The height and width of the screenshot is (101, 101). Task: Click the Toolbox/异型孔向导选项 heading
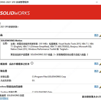[x=11, y=87]
